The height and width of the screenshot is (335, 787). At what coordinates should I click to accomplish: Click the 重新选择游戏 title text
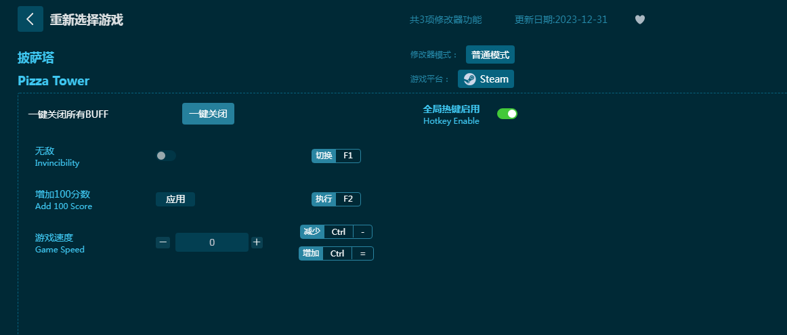click(x=86, y=20)
